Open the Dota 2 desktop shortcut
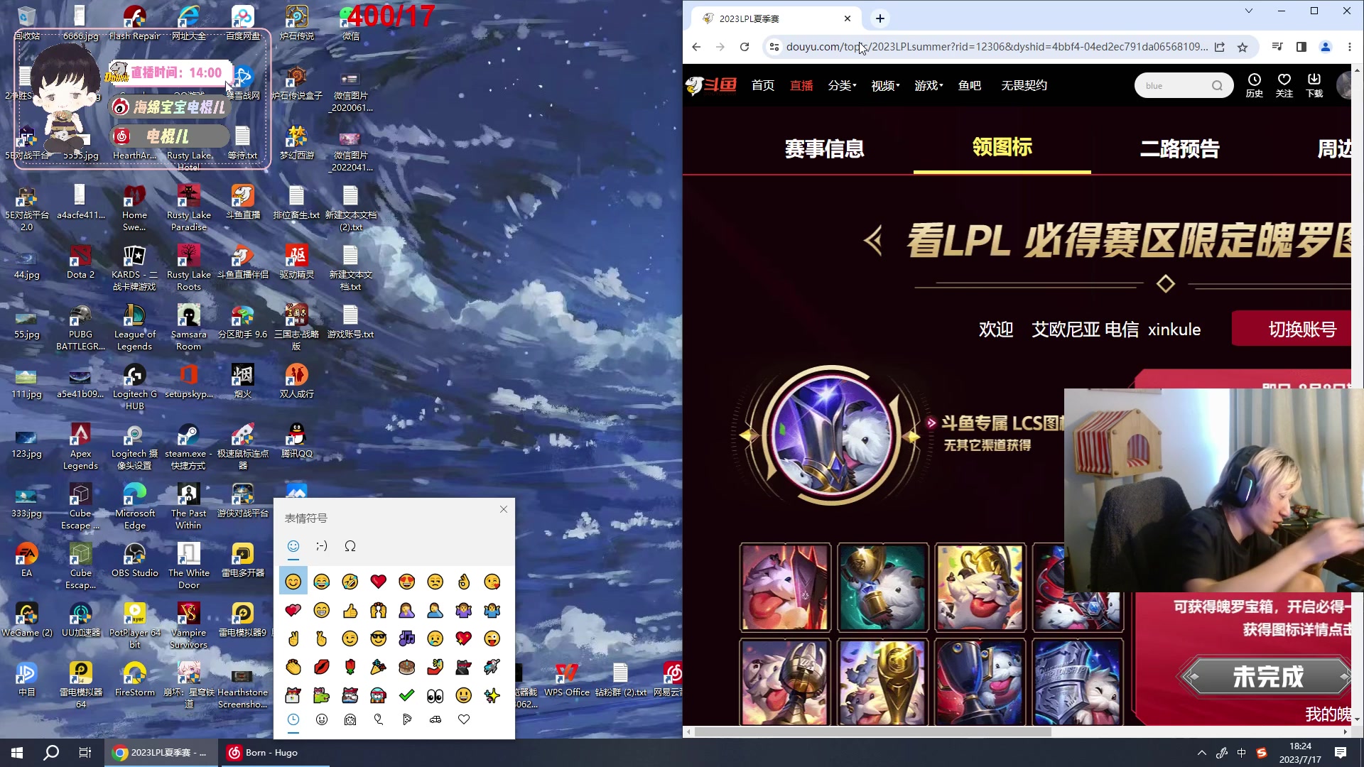This screenshot has width=1364, height=767. coord(80,262)
